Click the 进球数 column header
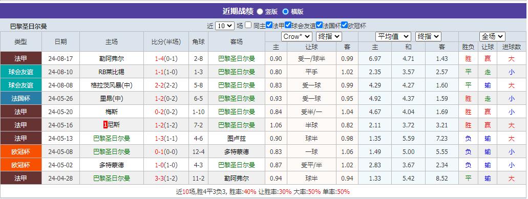This screenshot has height=199, width=528. click(512, 47)
